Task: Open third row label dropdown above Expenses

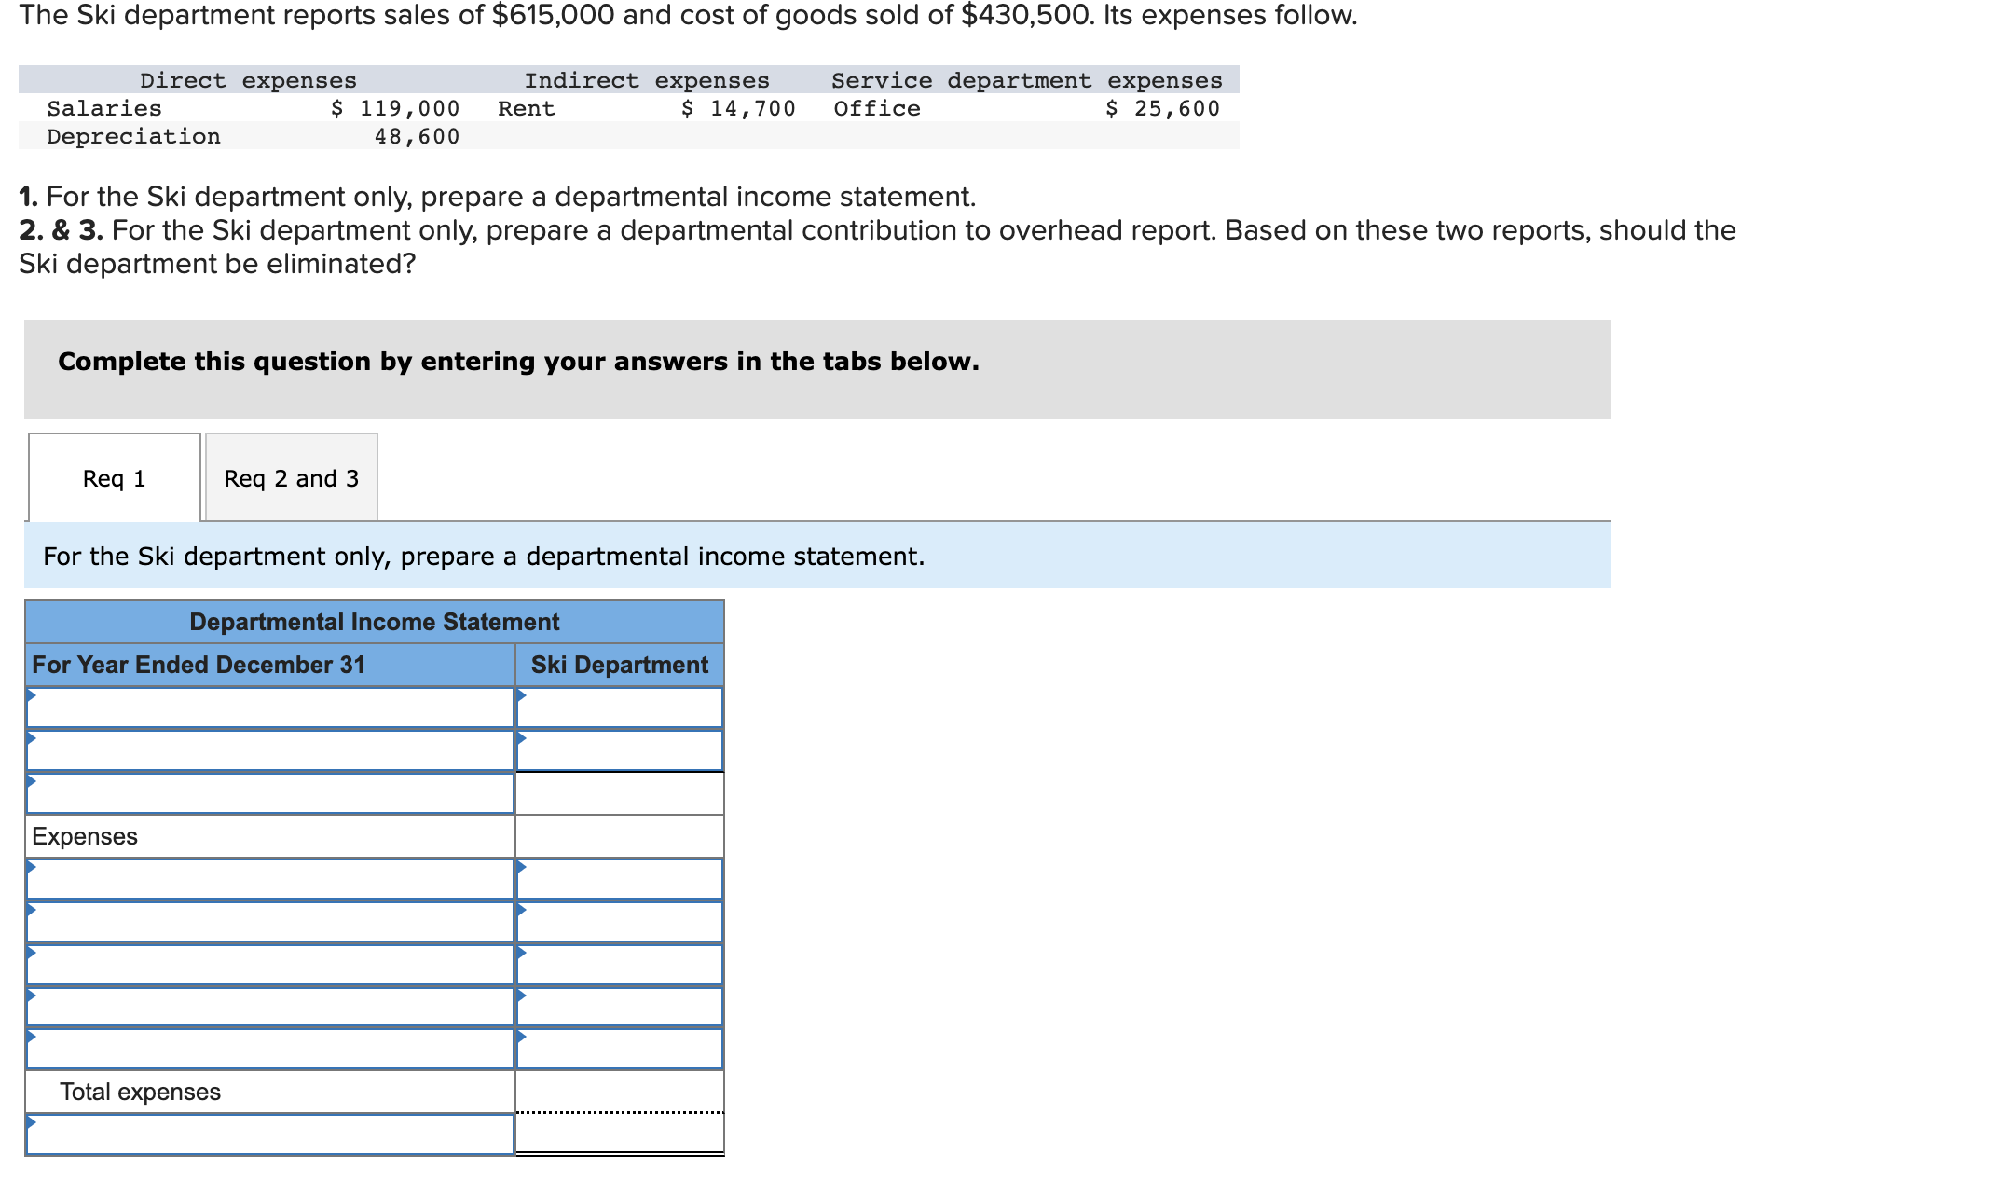Action: point(270,793)
